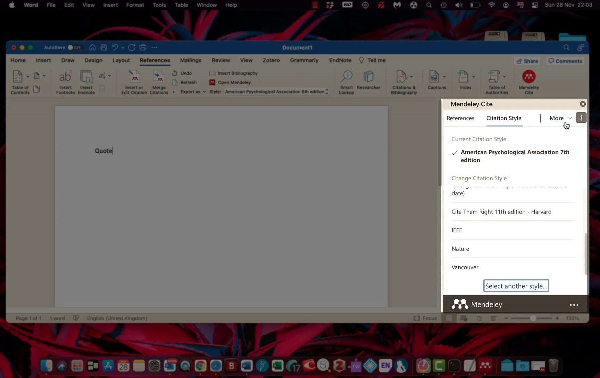This screenshot has height=378, width=600.
Task: Click the spelling check icon in status bar
Action: pyautogui.click(x=76, y=318)
